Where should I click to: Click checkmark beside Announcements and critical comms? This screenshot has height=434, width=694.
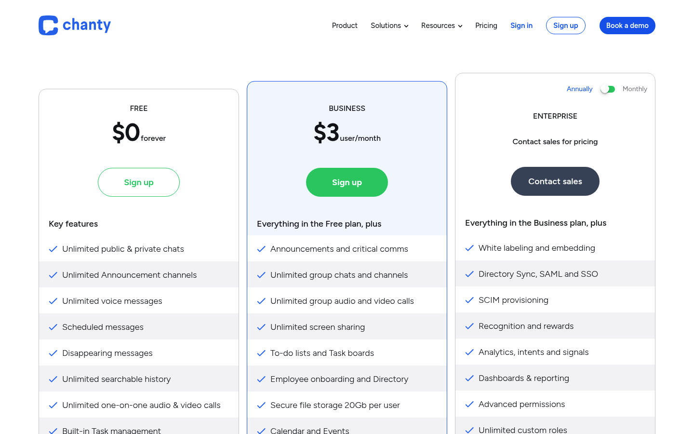click(261, 249)
